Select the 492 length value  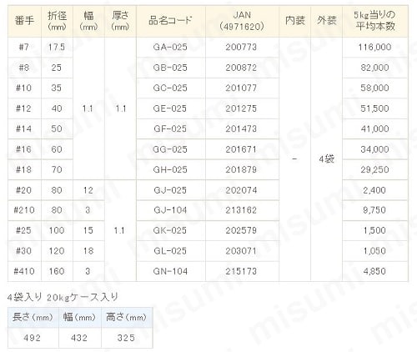(33, 338)
